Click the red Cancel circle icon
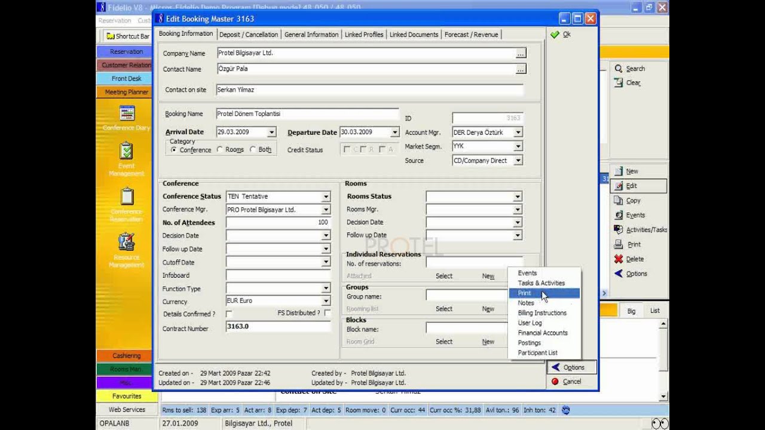765x430 pixels. coord(555,382)
